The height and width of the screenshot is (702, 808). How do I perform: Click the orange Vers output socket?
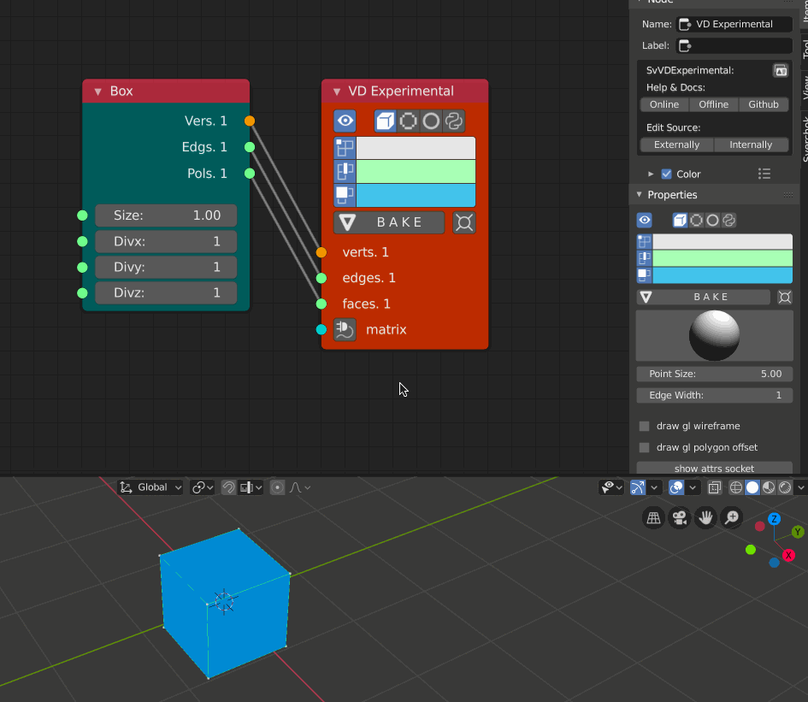pos(250,121)
